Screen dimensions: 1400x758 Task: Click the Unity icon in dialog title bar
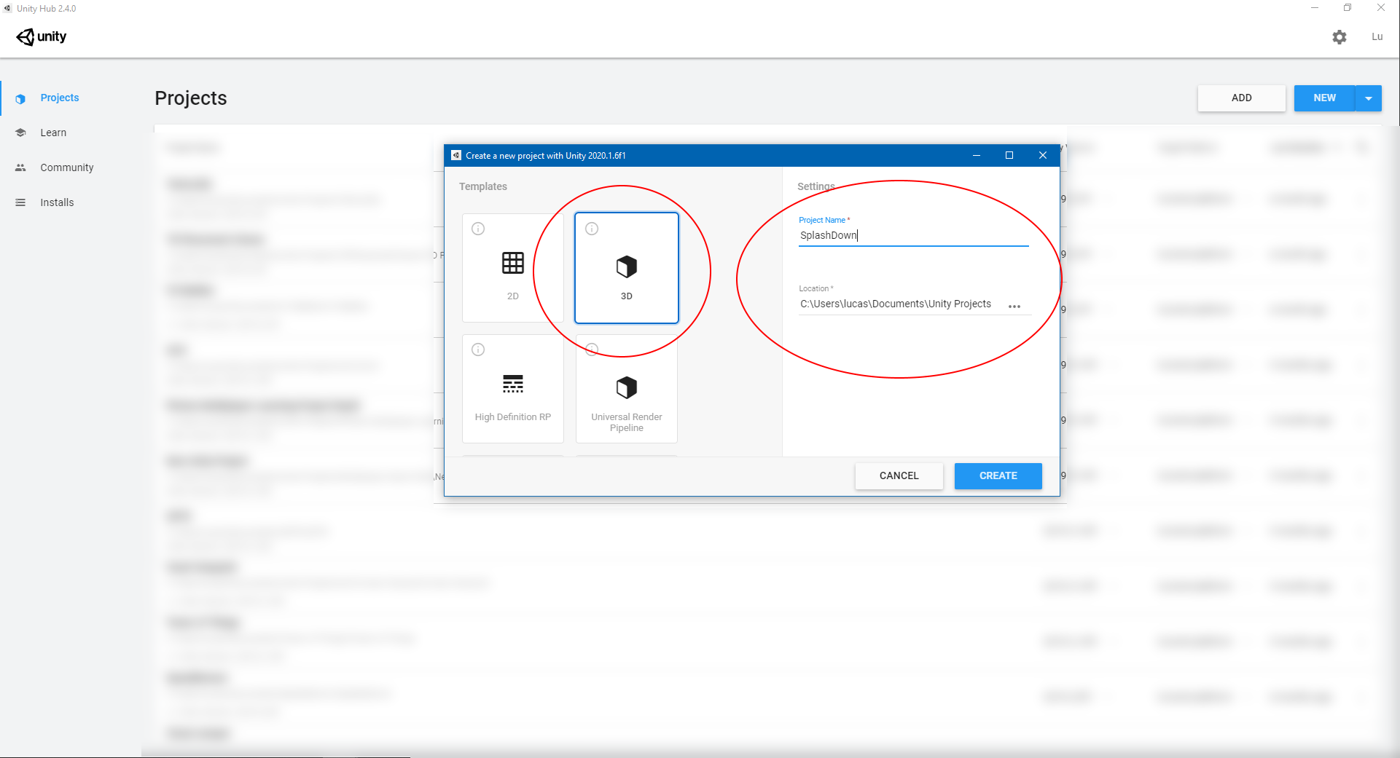456,155
